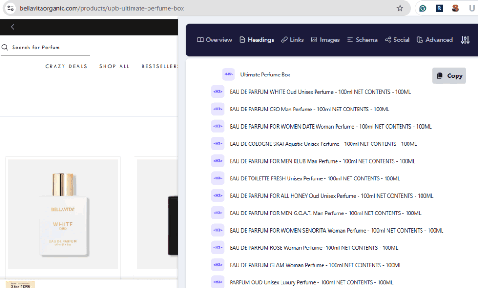Select the Images tab
The width and height of the screenshot is (478, 288).
[x=325, y=40]
